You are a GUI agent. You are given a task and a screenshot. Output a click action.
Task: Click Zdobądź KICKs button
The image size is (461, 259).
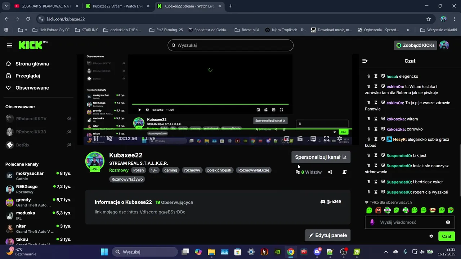416,45
